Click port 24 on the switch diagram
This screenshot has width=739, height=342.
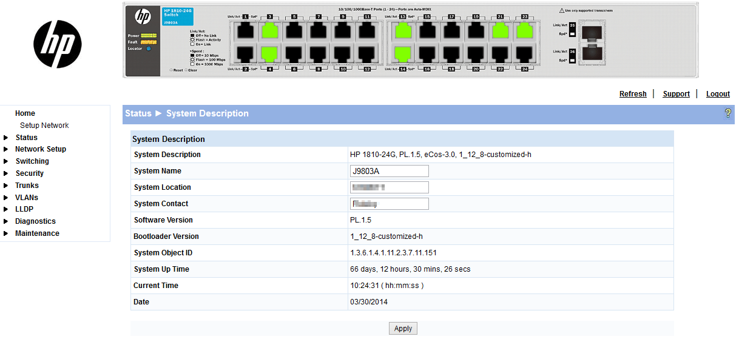[x=524, y=55]
